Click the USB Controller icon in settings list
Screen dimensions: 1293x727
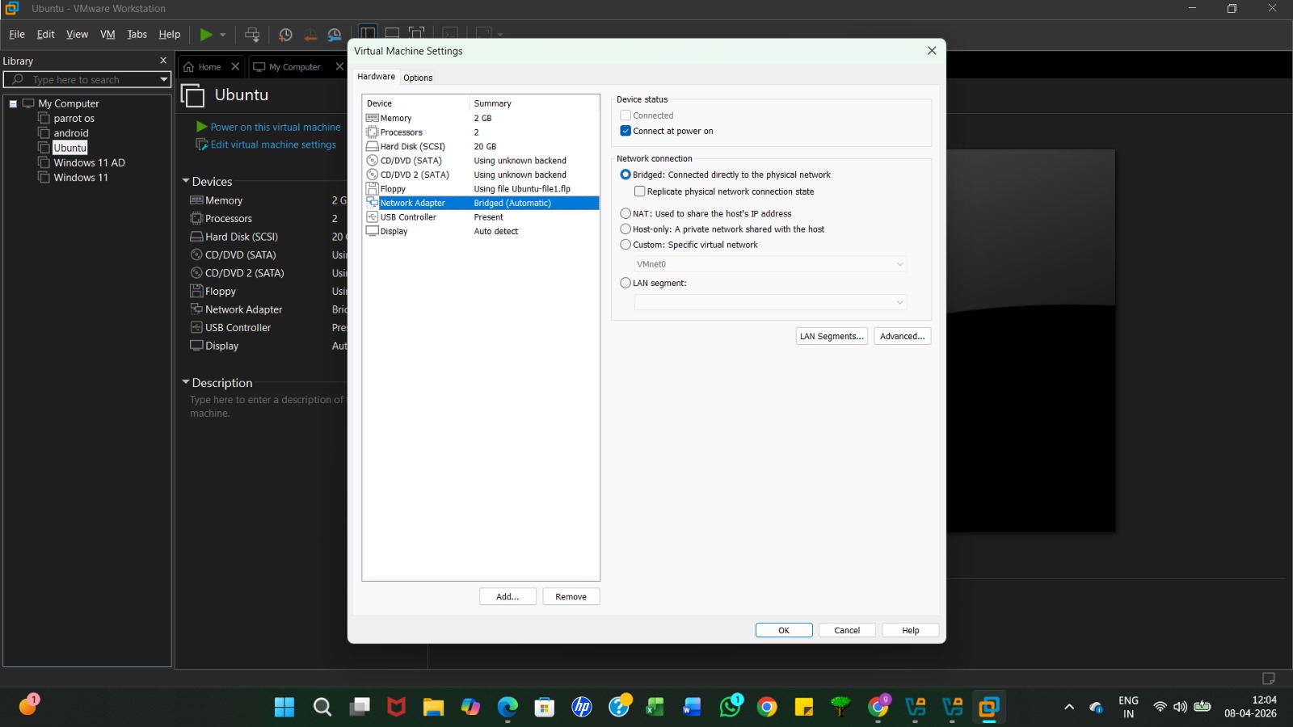[x=373, y=216]
